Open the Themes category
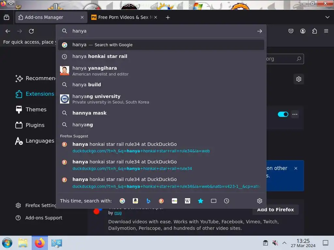 coord(31,109)
